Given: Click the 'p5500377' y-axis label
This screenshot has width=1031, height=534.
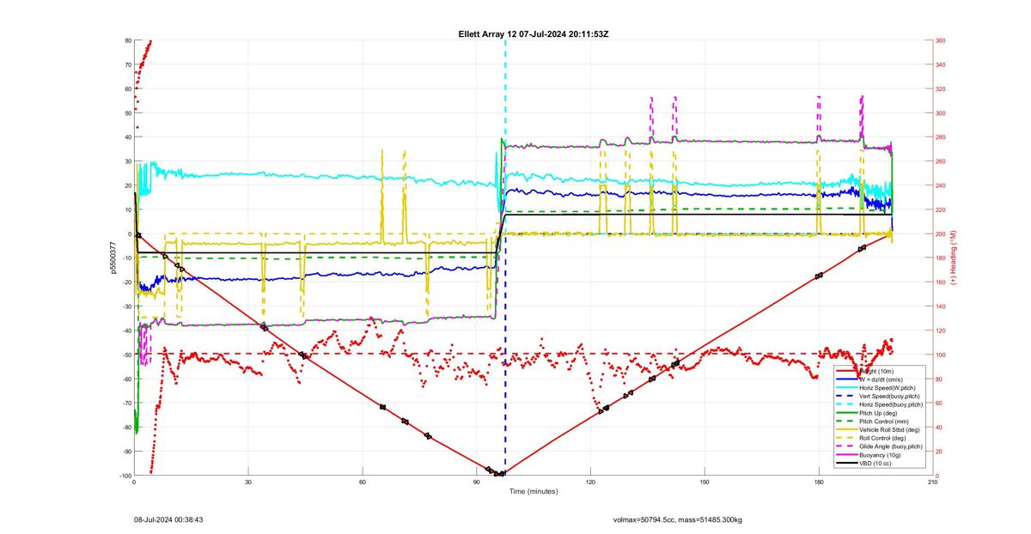Looking at the screenshot, I should point(113,258).
